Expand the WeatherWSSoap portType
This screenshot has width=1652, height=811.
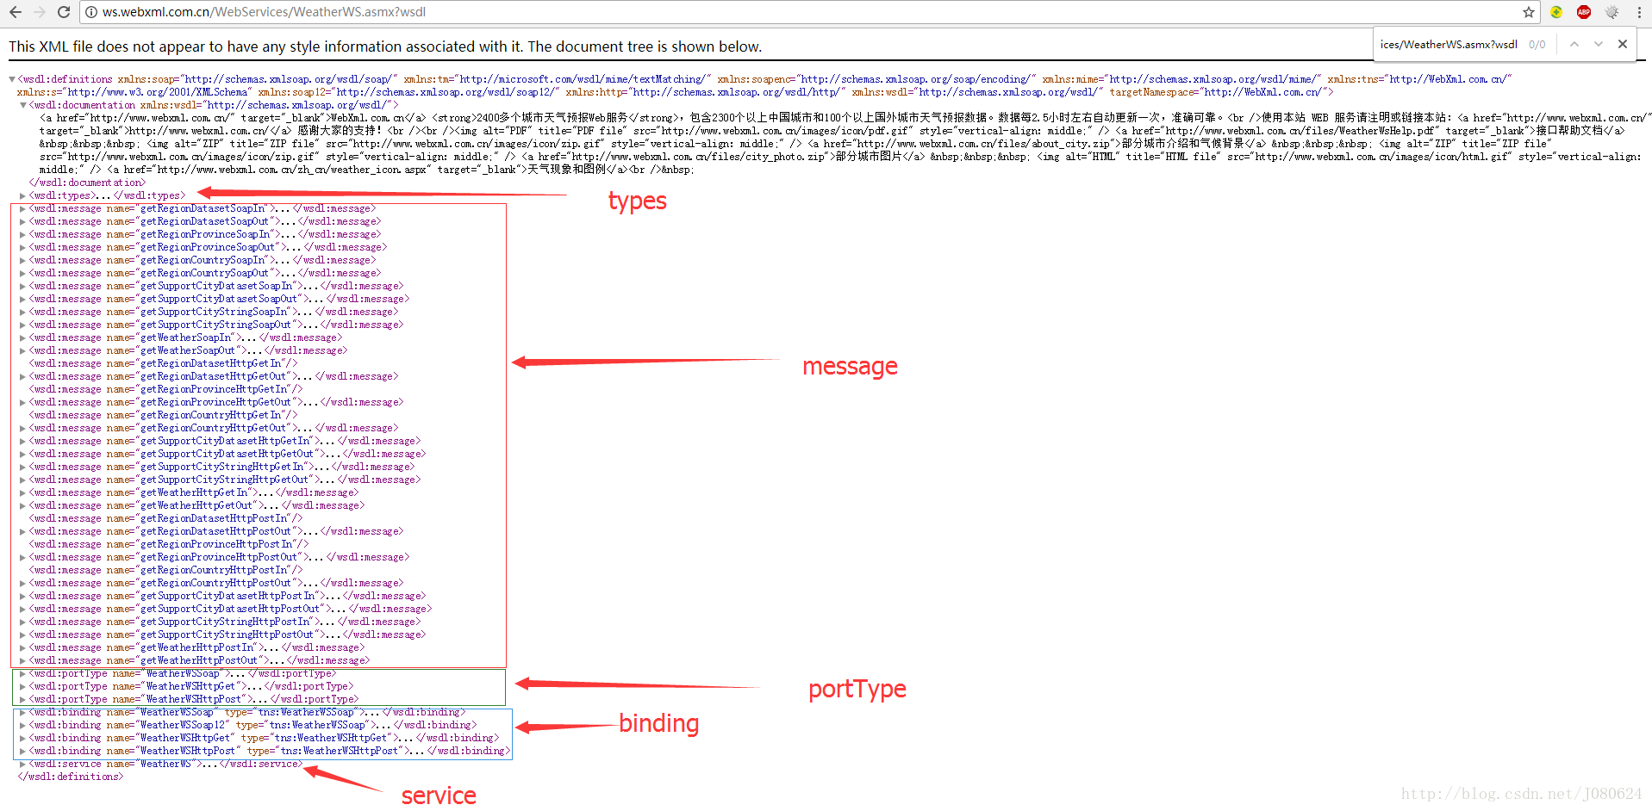coord(23,673)
